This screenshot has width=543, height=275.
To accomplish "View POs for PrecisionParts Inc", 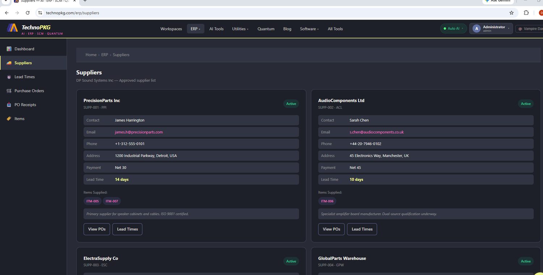I will 97,229.
